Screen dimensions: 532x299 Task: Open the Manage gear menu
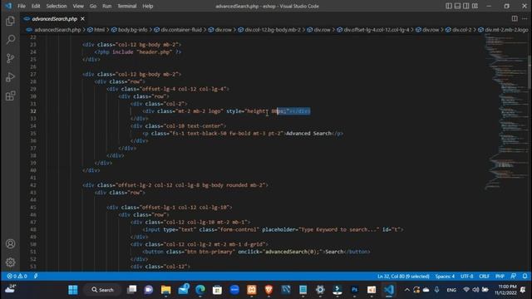pos(10,262)
